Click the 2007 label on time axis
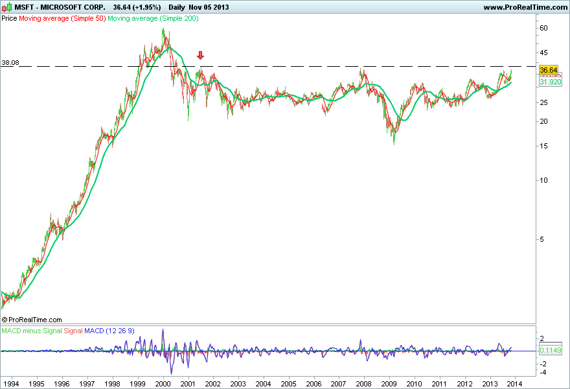Image resolution: width=570 pixels, height=389 pixels. pyautogui.click(x=338, y=384)
